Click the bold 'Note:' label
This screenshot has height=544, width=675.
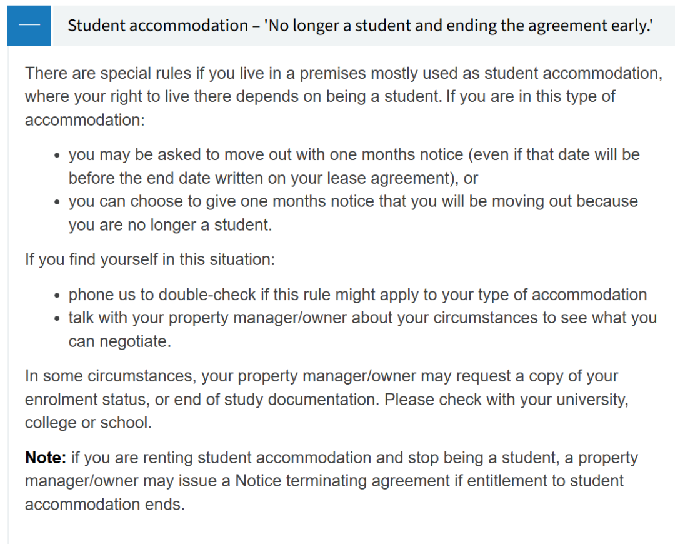46,458
